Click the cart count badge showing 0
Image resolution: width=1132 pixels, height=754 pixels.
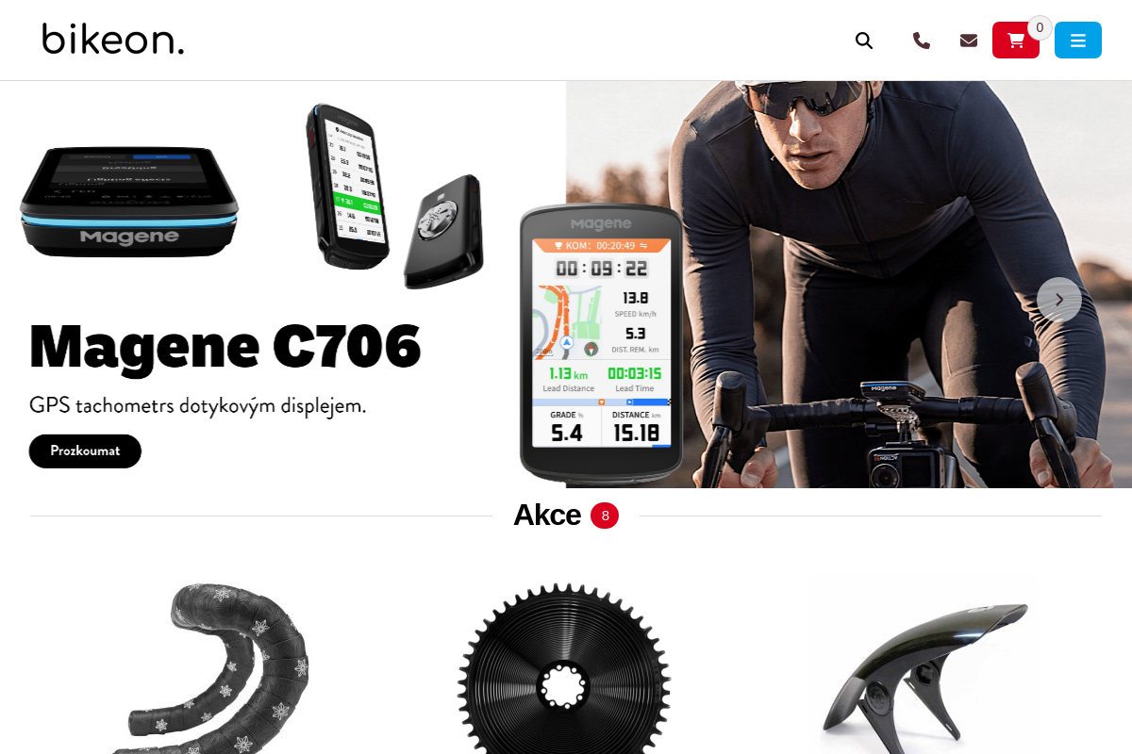(1040, 28)
